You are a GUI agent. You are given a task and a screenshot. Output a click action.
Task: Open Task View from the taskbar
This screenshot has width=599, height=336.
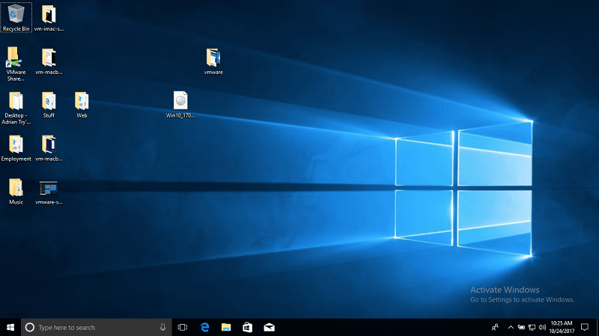click(183, 327)
